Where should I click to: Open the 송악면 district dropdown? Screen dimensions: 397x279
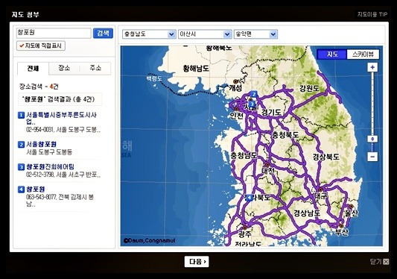(x=255, y=34)
